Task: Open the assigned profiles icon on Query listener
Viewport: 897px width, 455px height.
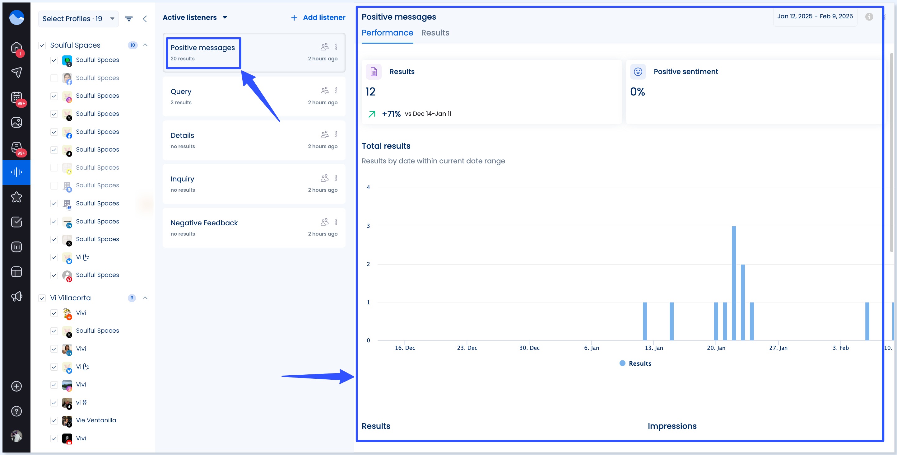Action: click(324, 90)
